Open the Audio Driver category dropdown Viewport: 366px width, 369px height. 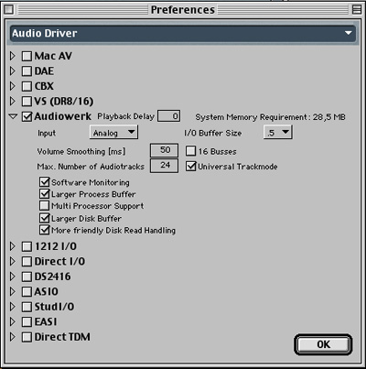pos(182,33)
